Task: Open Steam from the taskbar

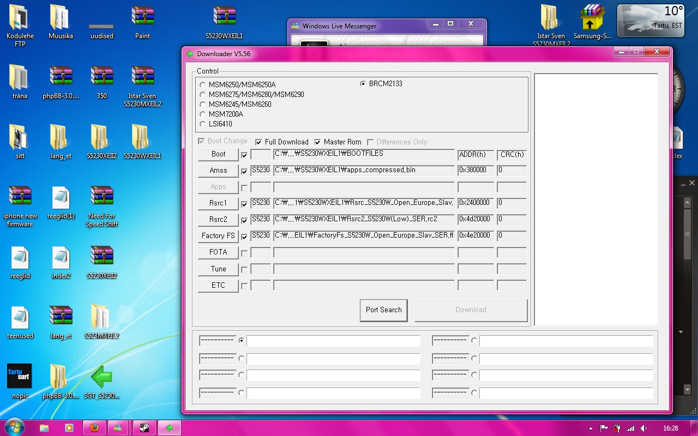Action: [145, 428]
